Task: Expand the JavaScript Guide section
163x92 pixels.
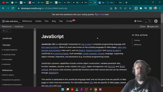Action: [x=9, y=54]
